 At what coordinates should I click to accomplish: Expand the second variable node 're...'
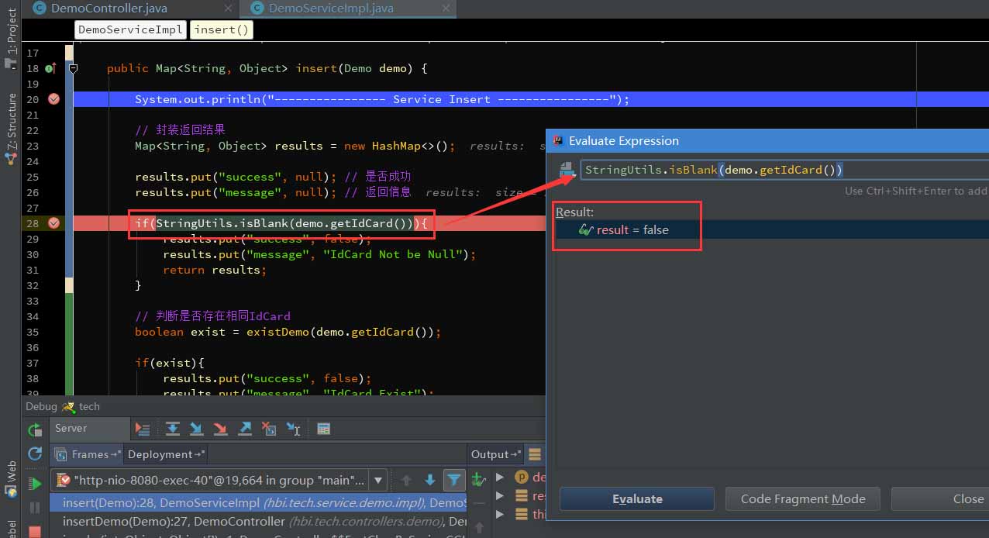[x=500, y=496]
